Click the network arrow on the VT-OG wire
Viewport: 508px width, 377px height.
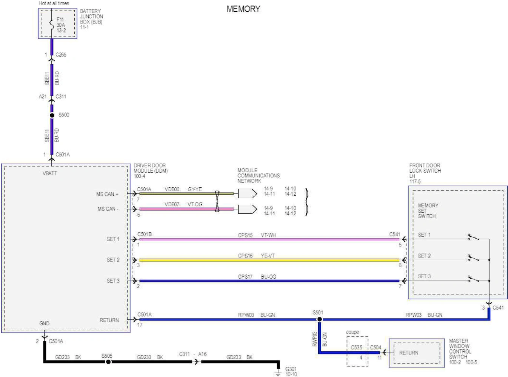(x=248, y=209)
